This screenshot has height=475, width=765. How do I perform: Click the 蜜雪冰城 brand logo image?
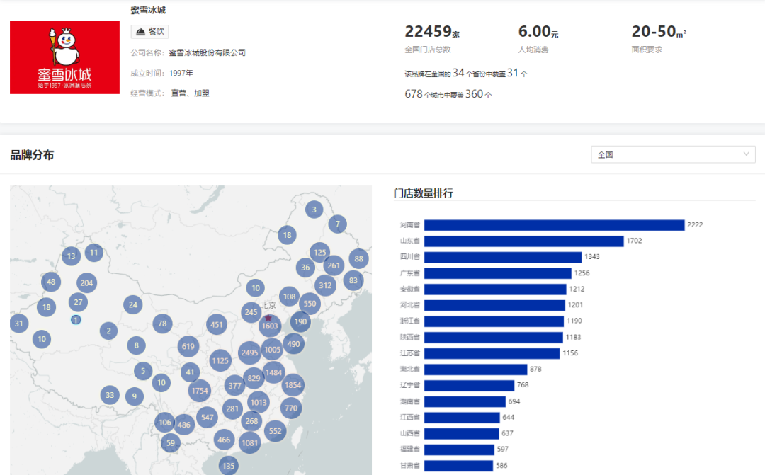[65, 57]
